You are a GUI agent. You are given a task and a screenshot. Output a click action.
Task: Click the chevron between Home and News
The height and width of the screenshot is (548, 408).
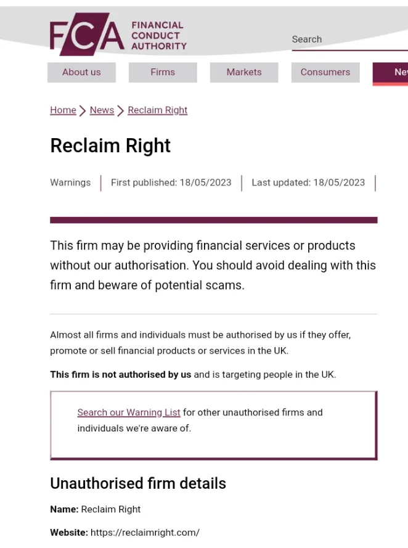click(x=83, y=111)
